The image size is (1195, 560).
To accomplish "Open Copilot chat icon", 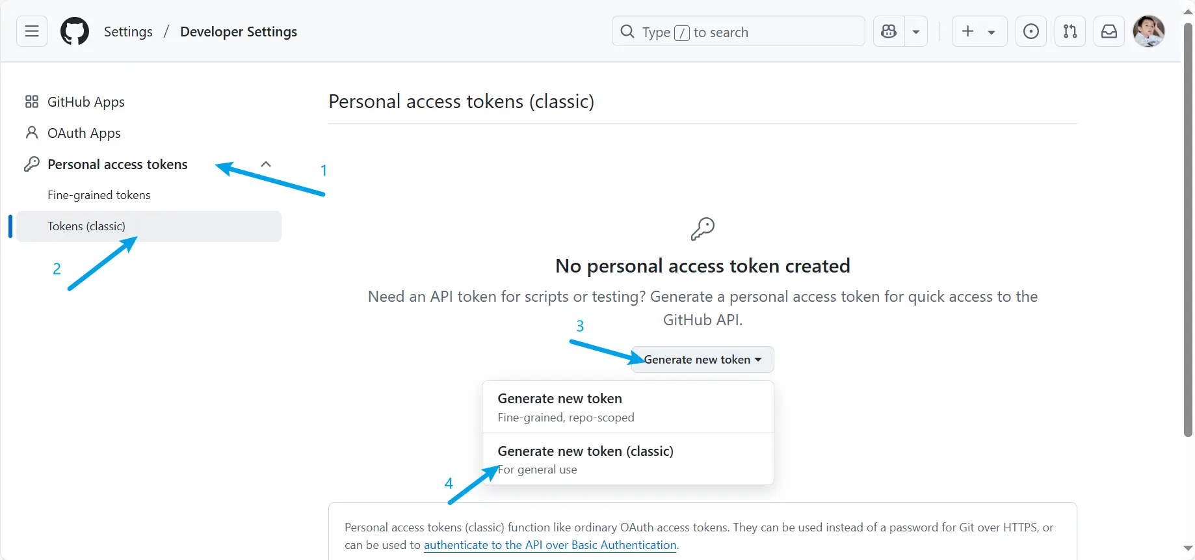I will (x=889, y=31).
